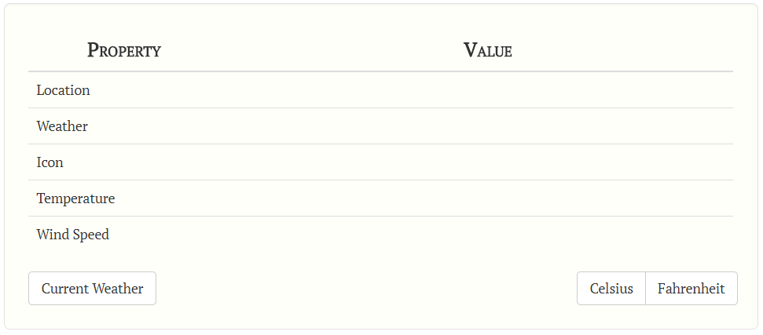Select the Value column header
The height and width of the screenshot is (335, 763).
point(487,50)
